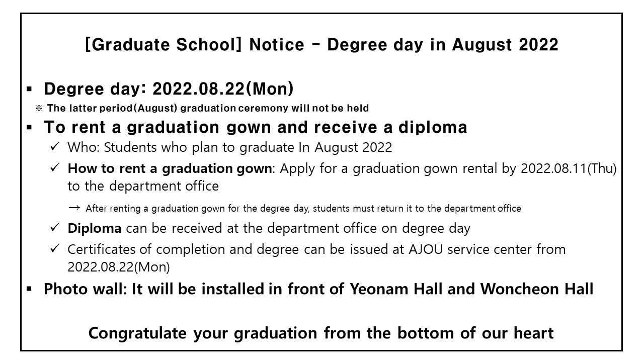Image resolution: width=644 pixels, height=362 pixels.
Task: Click the Congratulate your graduation closing line
Action: pos(321,333)
